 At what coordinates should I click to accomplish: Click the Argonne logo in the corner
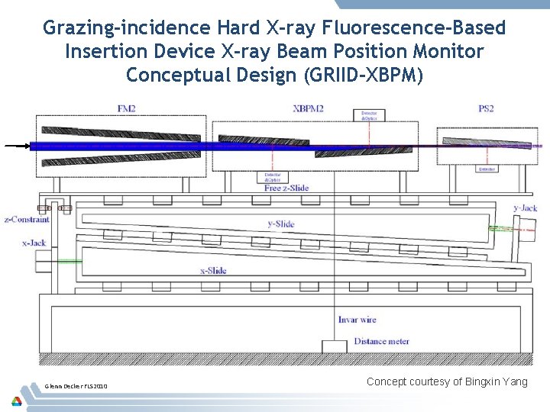(17, 401)
